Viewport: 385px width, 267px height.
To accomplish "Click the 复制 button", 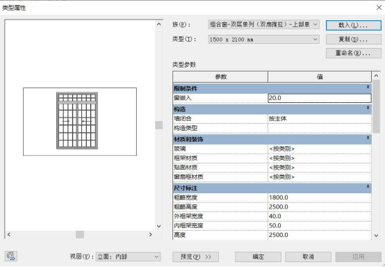I will coord(354,40).
